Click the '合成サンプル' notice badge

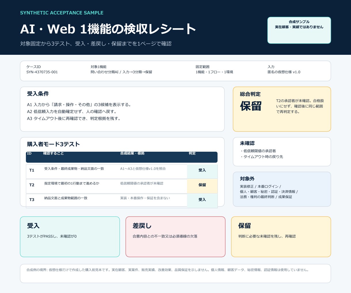pos(299,30)
